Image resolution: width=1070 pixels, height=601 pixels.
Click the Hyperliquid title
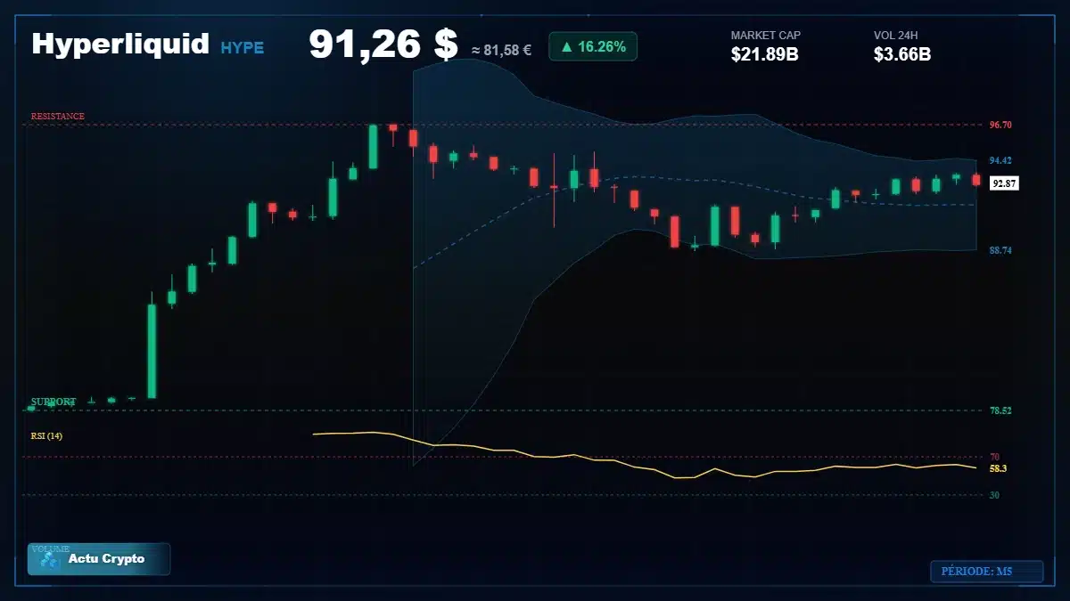pyautogui.click(x=120, y=44)
